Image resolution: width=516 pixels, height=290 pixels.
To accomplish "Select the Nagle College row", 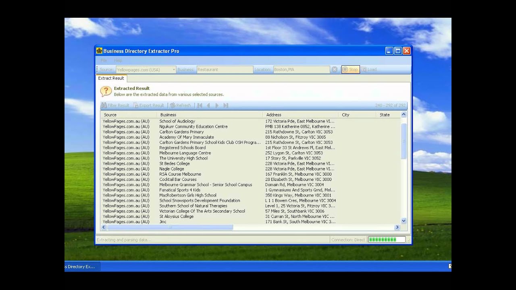I will click(x=250, y=169).
